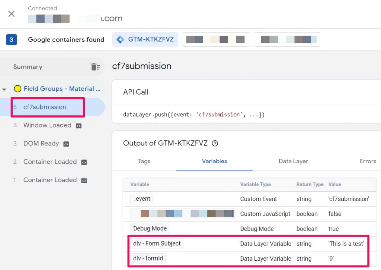Click the code icon beside Container Loaded event 1
Screen dimensions: 381x270
click(x=84, y=180)
